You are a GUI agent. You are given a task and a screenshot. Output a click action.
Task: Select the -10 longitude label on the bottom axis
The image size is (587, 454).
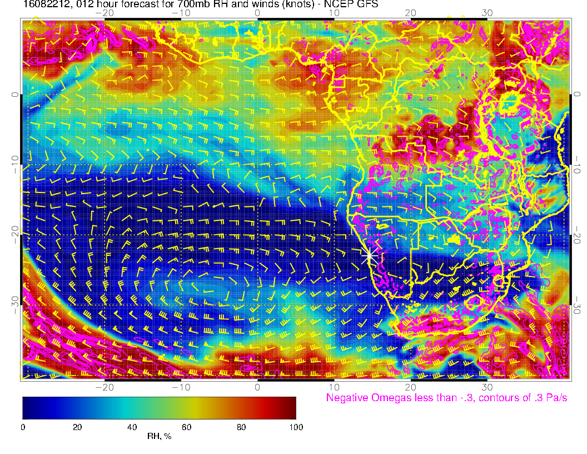point(181,387)
